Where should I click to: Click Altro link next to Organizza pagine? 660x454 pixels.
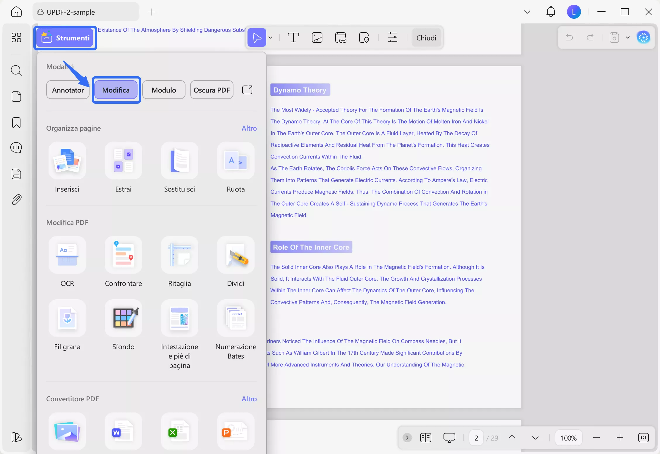click(x=249, y=128)
